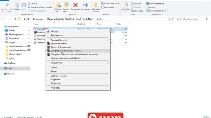Click Aucun in Sélectionner group
This screenshot has width=211, height=118.
click(x=150, y=7)
